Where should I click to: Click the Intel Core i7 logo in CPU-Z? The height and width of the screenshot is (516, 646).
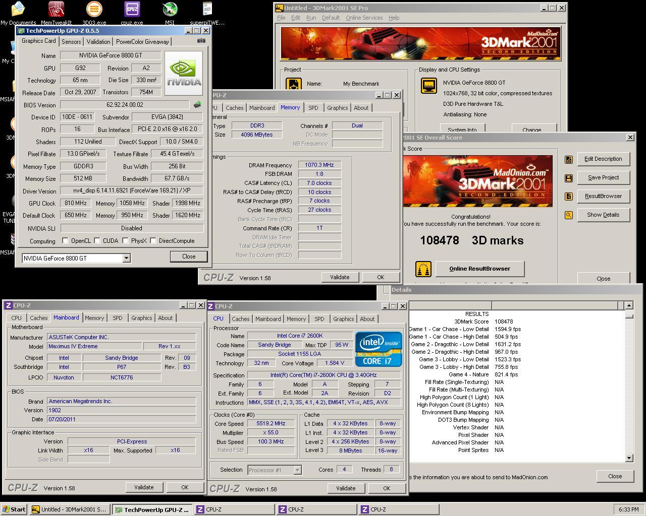(379, 349)
